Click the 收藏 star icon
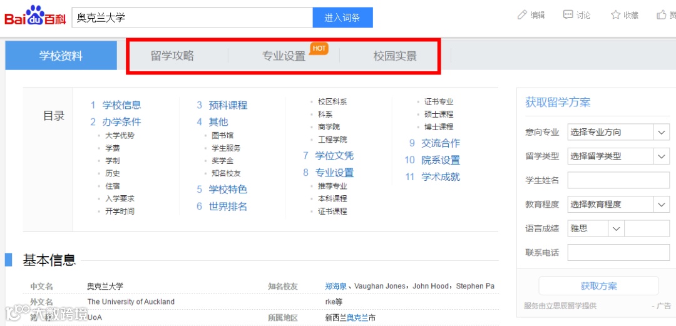The width and height of the screenshot is (676, 326). [x=615, y=15]
